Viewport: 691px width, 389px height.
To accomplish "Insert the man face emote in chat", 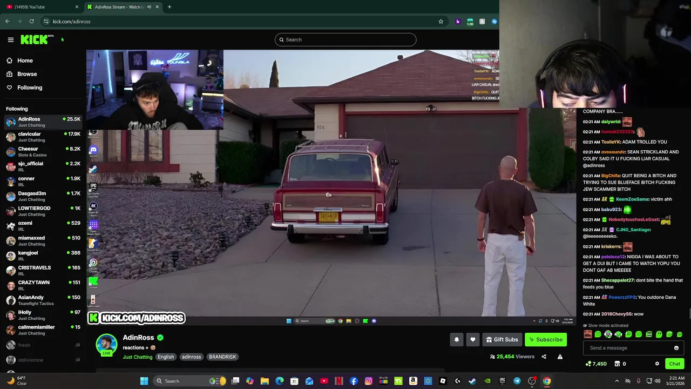I will (588, 334).
